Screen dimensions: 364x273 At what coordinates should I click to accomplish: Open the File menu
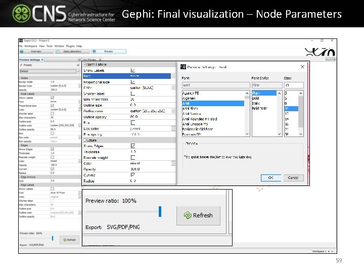tap(21, 46)
